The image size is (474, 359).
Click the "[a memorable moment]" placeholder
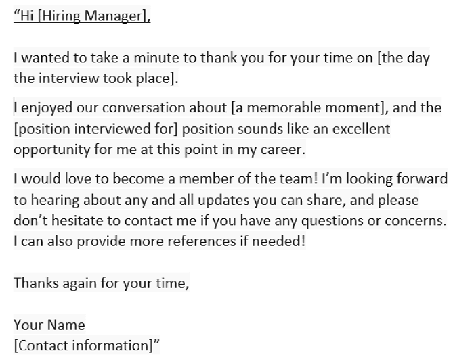pyautogui.click(x=308, y=107)
